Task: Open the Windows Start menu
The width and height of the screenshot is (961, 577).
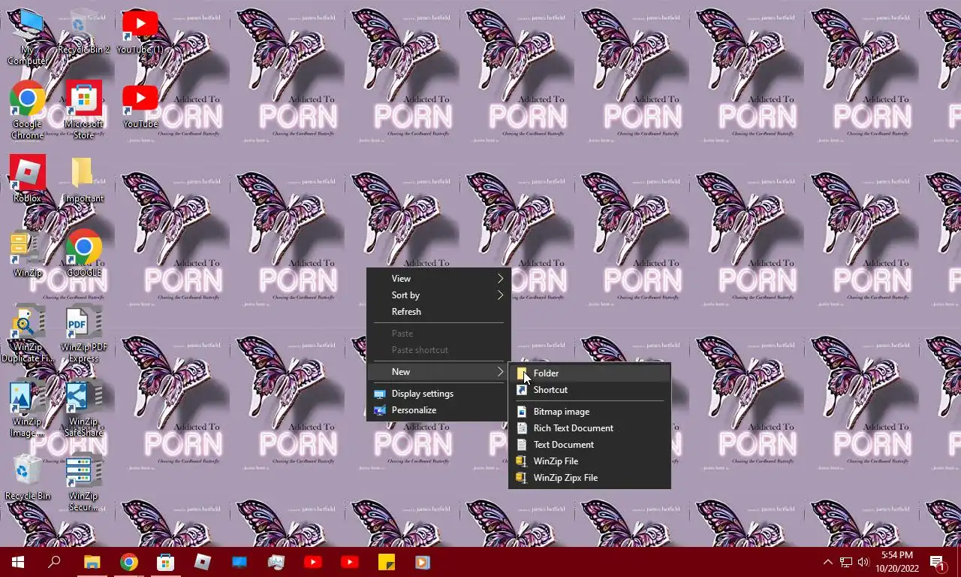Action: [x=18, y=562]
